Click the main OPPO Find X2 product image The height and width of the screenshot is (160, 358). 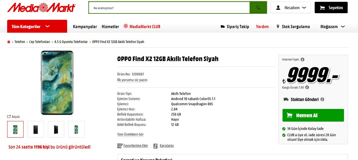57,83
